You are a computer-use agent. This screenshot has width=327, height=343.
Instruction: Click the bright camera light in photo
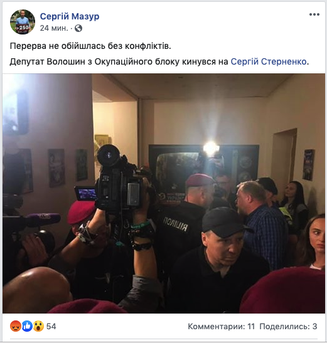pyautogui.click(x=211, y=149)
